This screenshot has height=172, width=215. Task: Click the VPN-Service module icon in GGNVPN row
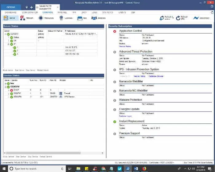[61, 97]
